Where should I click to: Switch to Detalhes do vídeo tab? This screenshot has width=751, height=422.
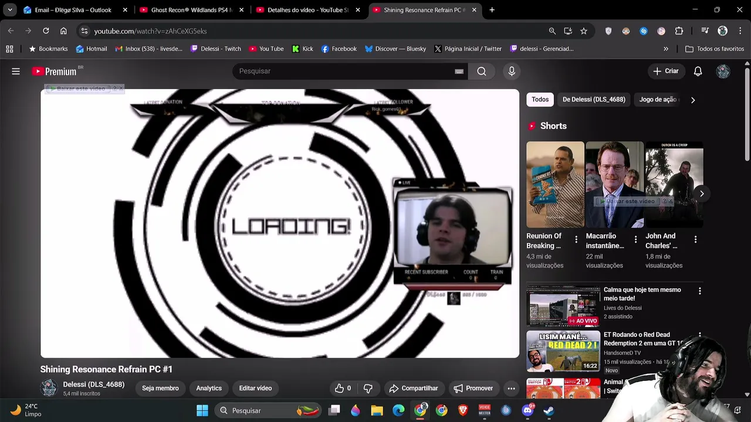point(307,10)
